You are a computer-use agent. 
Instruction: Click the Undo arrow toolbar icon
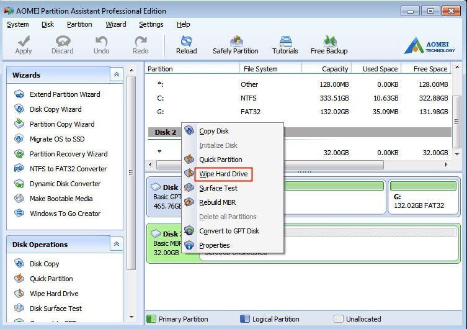(101, 41)
